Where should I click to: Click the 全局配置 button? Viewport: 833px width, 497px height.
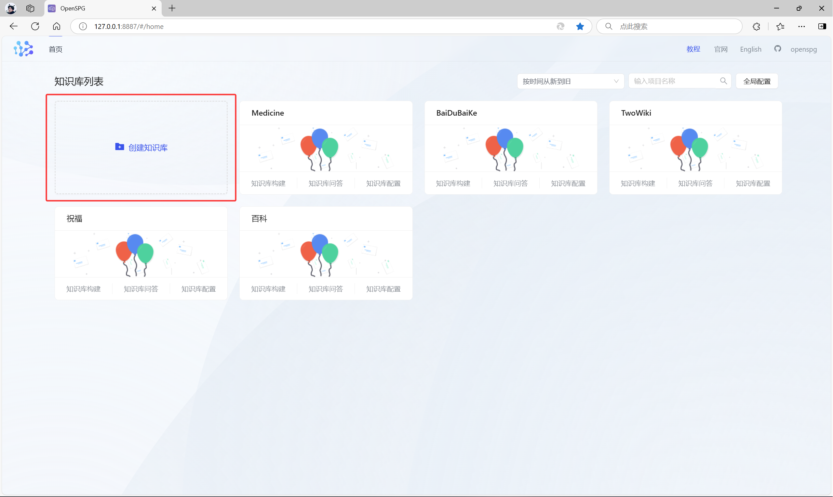757,82
